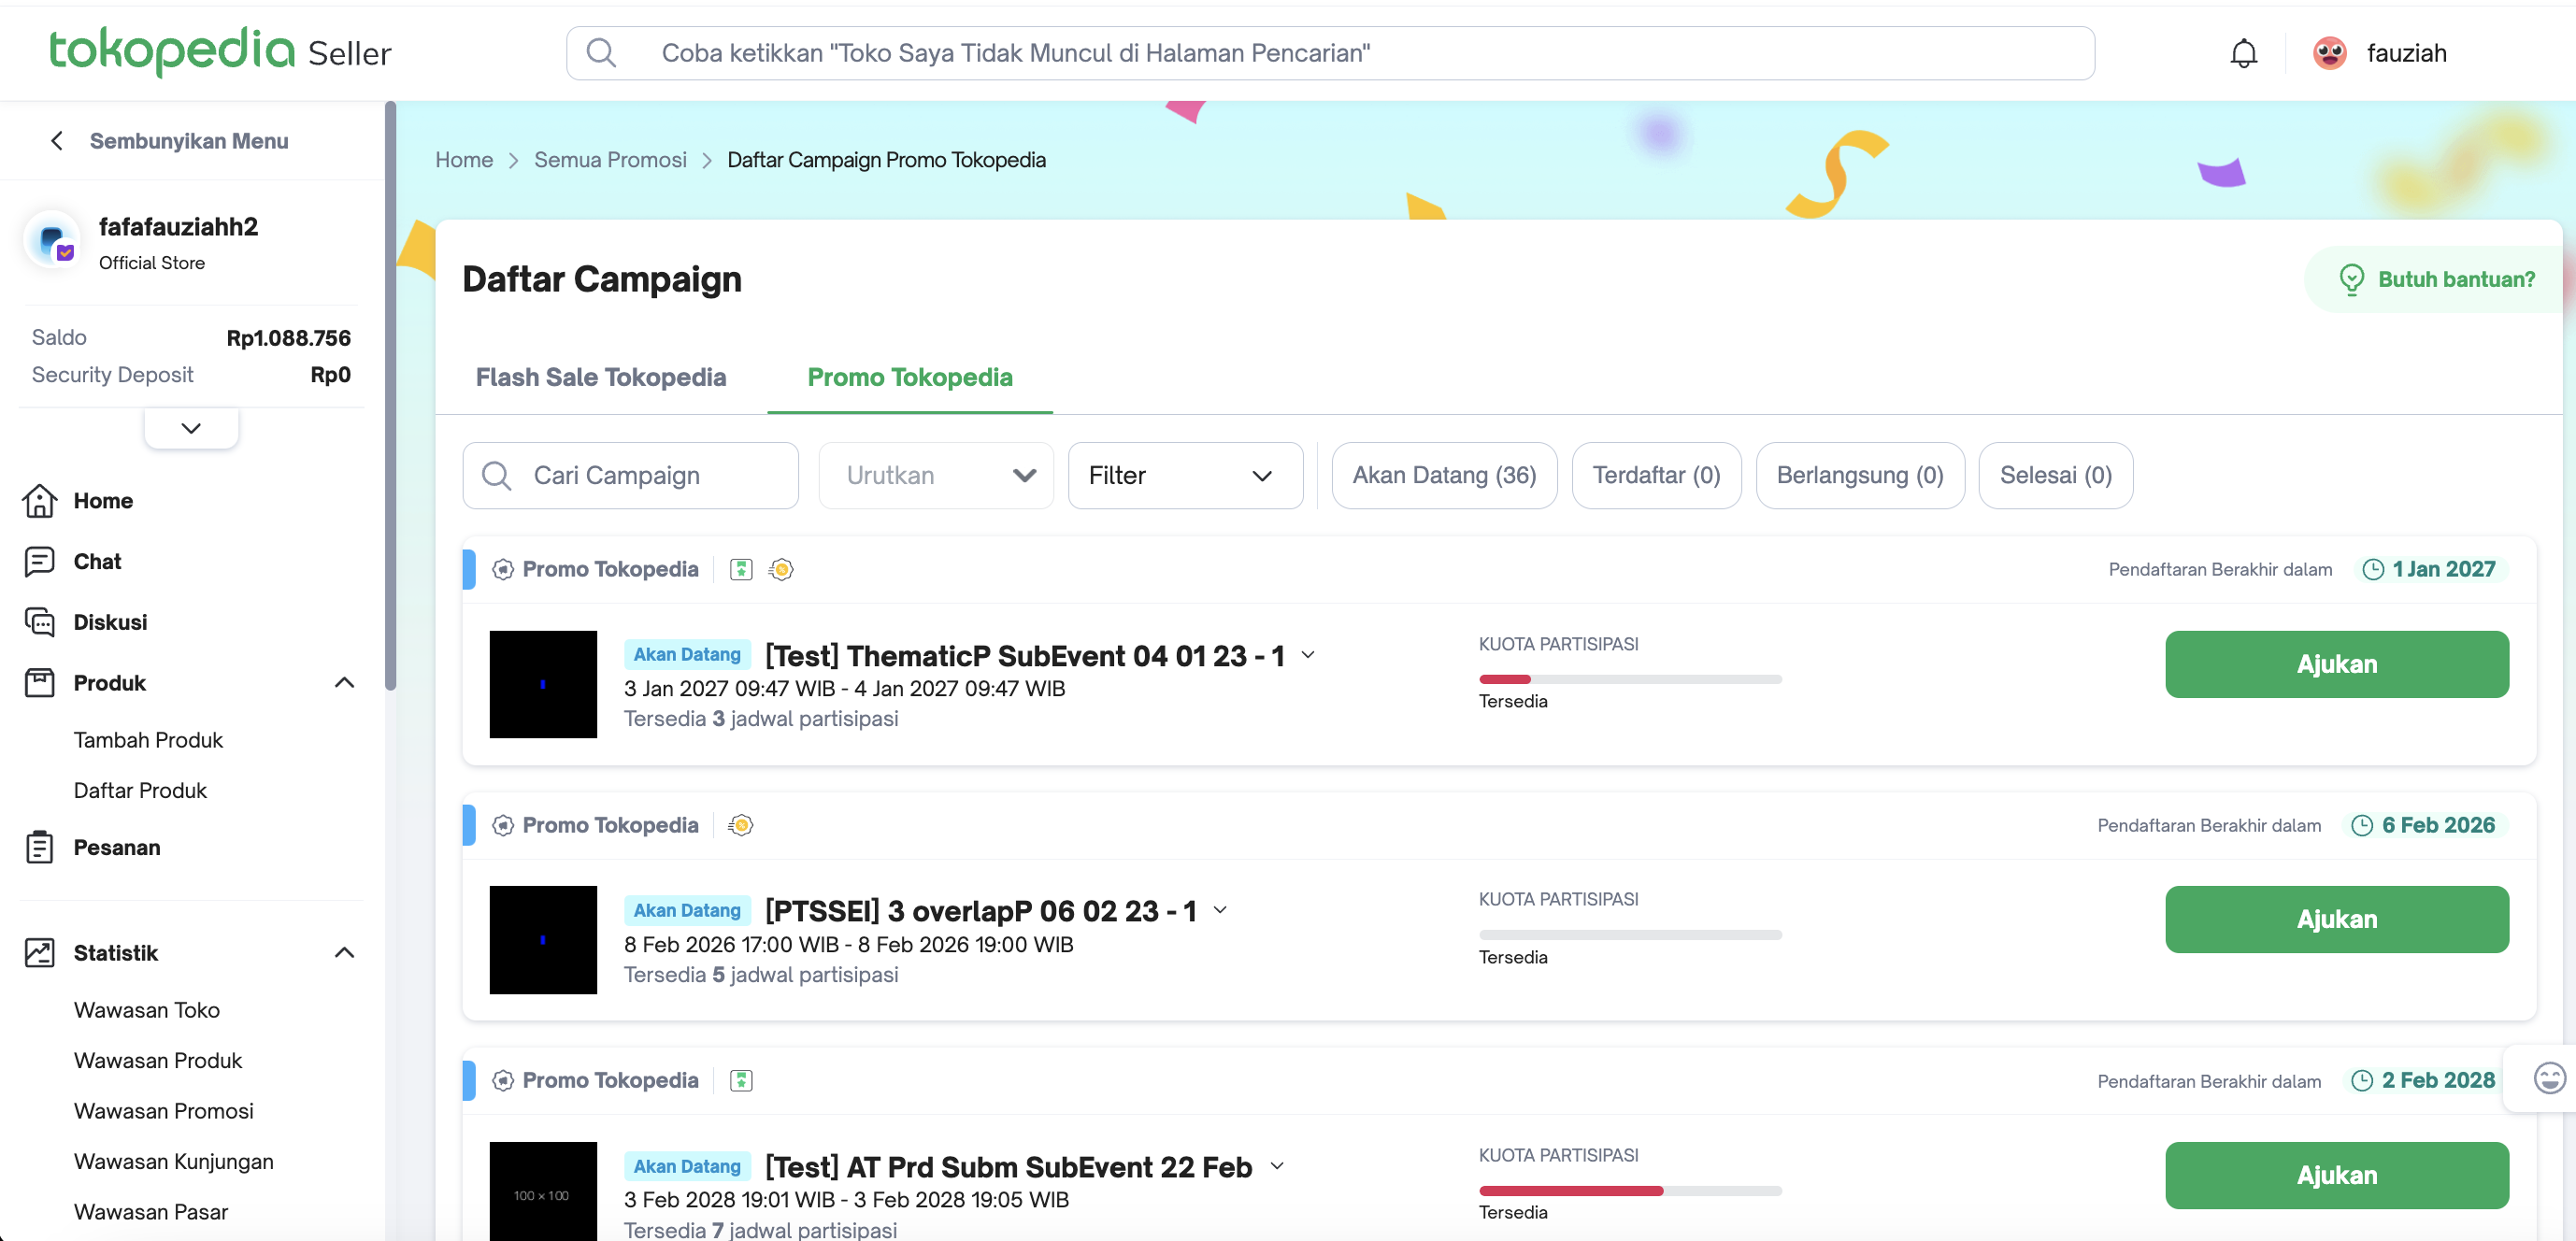This screenshot has width=2576, height=1241.
Task: Switch to Flash Sale Tokopedia tab
Action: tap(600, 377)
